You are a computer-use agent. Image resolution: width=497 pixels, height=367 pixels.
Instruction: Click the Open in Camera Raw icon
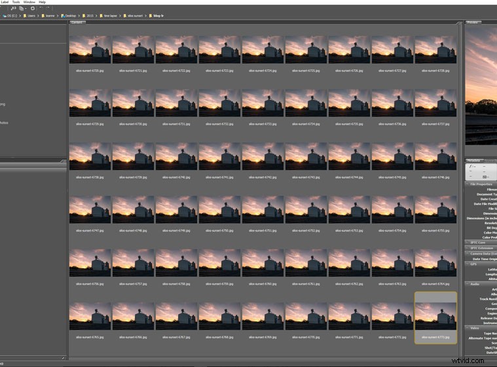tap(33, 8)
